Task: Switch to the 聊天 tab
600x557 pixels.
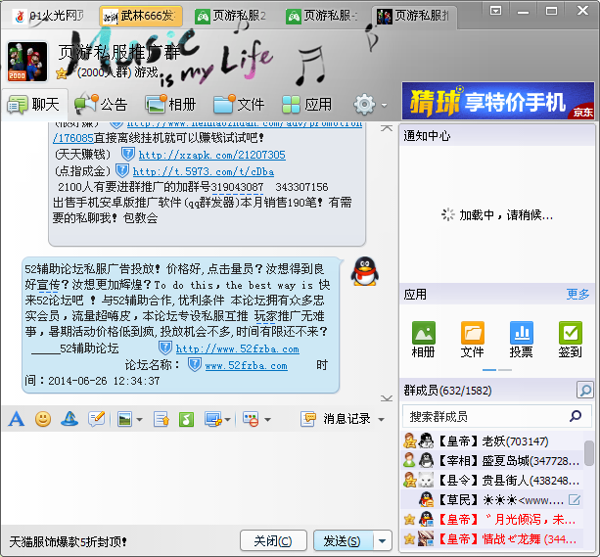Action: coord(34,104)
